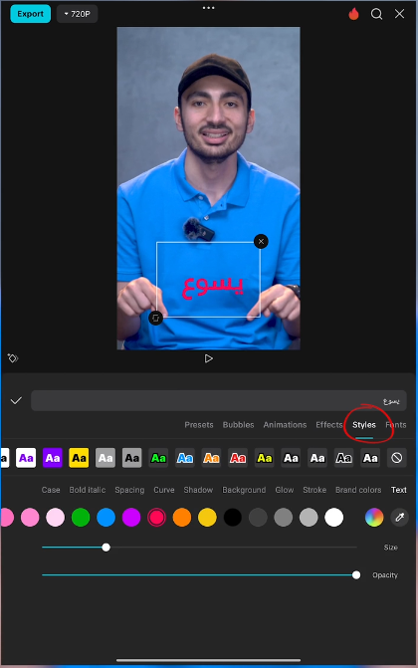Switch to the Fonts tab

(x=396, y=425)
